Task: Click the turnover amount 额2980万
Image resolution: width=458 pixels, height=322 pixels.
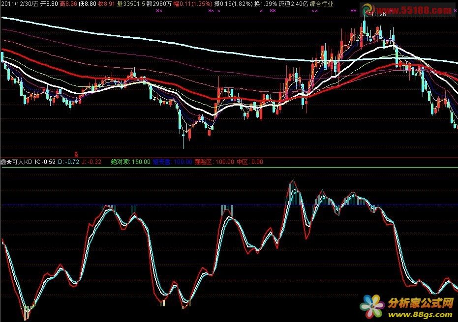Action: (x=159, y=4)
